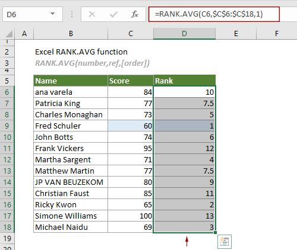The width and height of the screenshot is (297, 250).
Task: Click the fill handle of the Rank selection
Action: click(215, 232)
